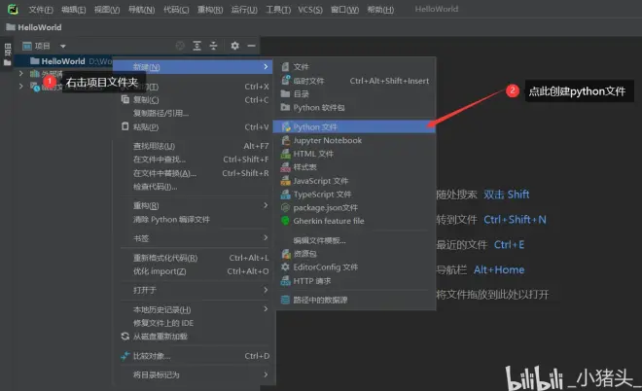Click the 双击 Shift search hint text
642x391 pixels.
pyautogui.click(x=507, y=195)
